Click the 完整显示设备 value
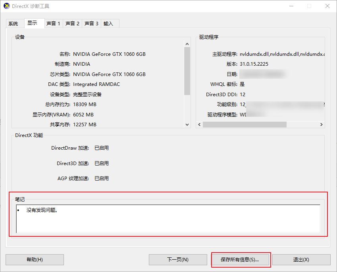The image size is (337, 272). coord(87,94)
